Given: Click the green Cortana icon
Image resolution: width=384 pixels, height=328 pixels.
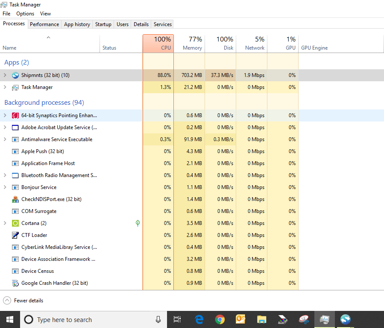Looking at the screenshot, I should coord(15,223).
